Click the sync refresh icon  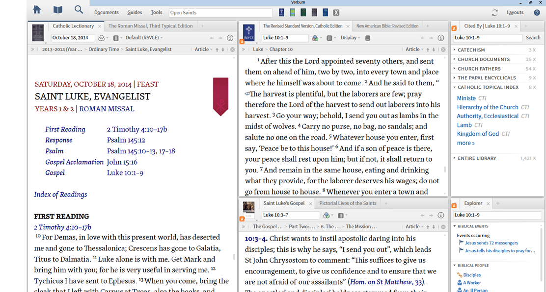pyautogui.click(x=494, y=13)
